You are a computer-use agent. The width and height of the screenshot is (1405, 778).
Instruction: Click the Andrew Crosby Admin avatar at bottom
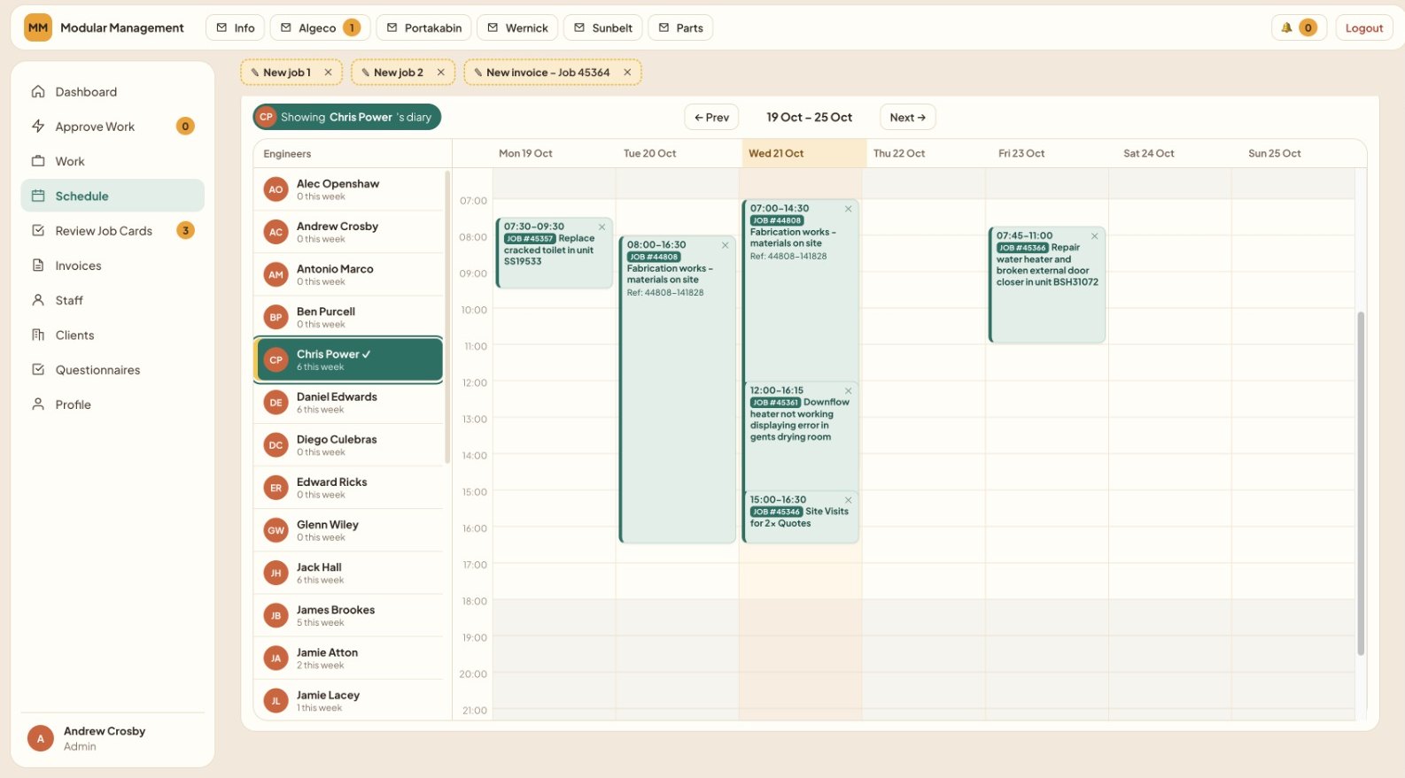[41, 738]
